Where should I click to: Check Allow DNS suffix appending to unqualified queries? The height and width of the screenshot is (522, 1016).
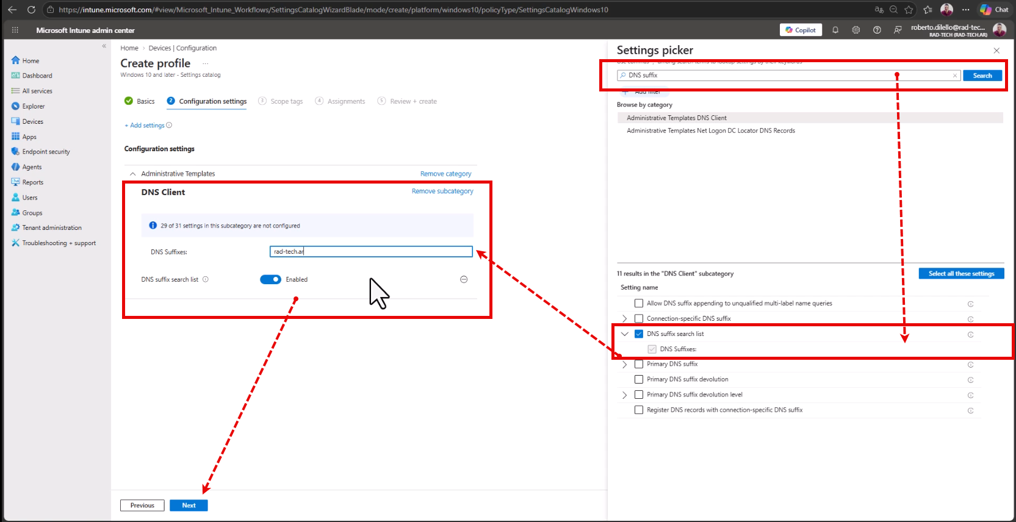639,303
